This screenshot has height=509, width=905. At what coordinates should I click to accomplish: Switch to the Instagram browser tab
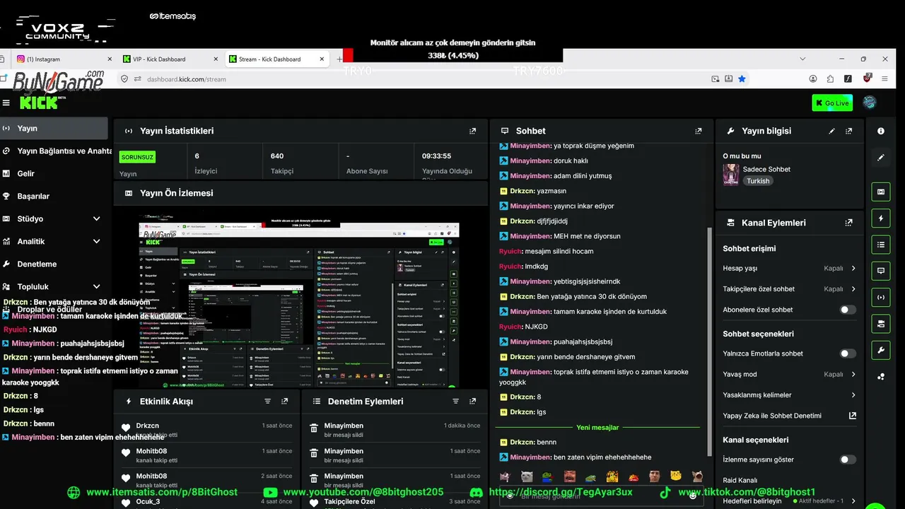62,59
